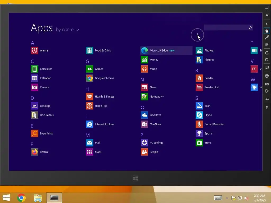Image resolution: width=271 pixels, height=203 pixels.
Task: Toggle always-on-top pin in simulator
Action: point(267,15)
